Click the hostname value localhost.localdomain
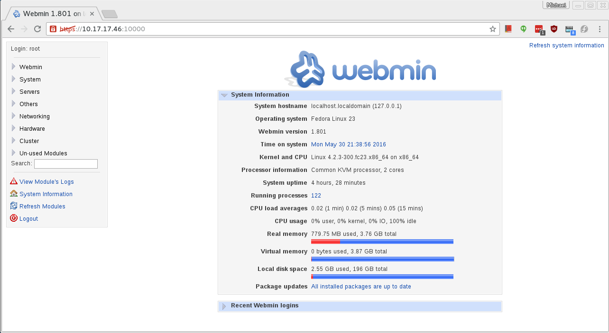Viewport: 609px width, 333px height. [x=356, y=106]
